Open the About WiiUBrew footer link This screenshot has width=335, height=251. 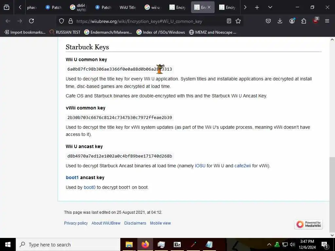coord(106,223)
